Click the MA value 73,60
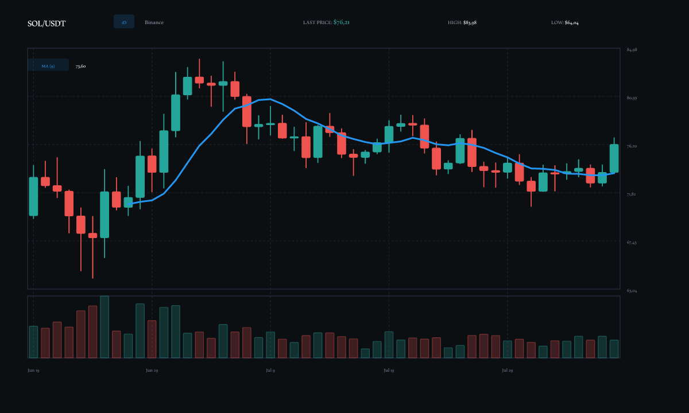 coord(81,66)
